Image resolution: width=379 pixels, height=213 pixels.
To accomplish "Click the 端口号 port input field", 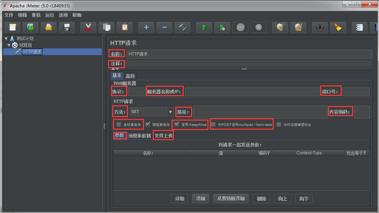I will tap(356, 92).
